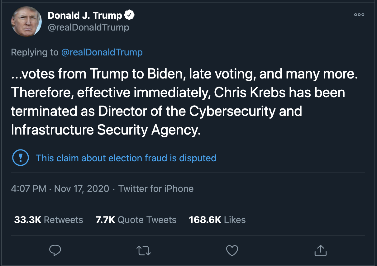377x266 pixels.
Task: Open Donald J. Trump profile picture
Action: point(26,21)
